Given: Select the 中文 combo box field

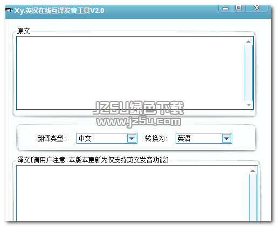Looking at the screenshot, I should 107,138.
